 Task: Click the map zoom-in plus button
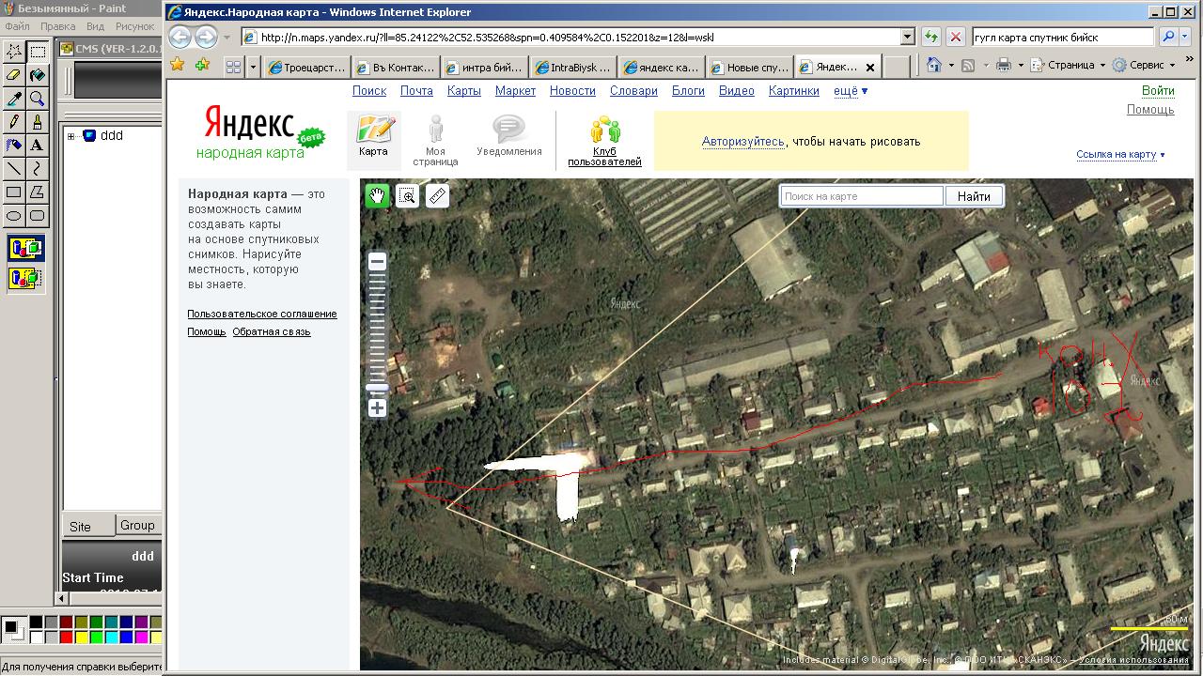(x=377, y=408)
